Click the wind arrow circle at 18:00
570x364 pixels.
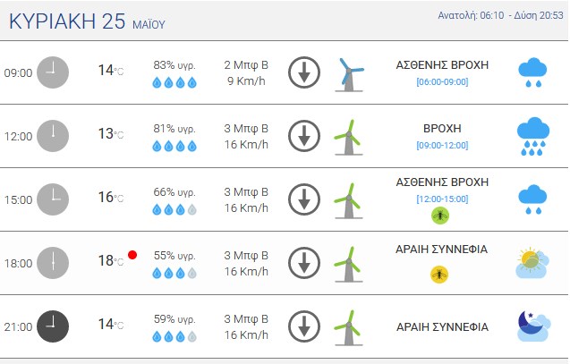(x=304, y=263)
